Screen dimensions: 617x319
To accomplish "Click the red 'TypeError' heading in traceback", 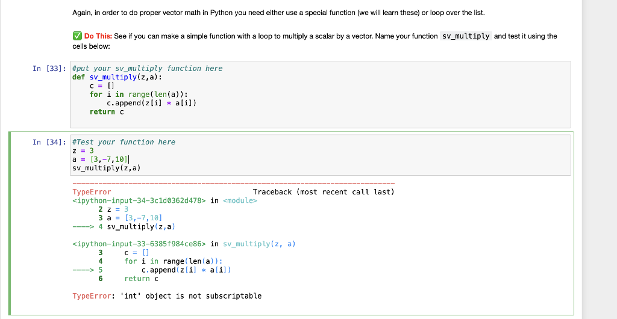I will tap(92, 192).
